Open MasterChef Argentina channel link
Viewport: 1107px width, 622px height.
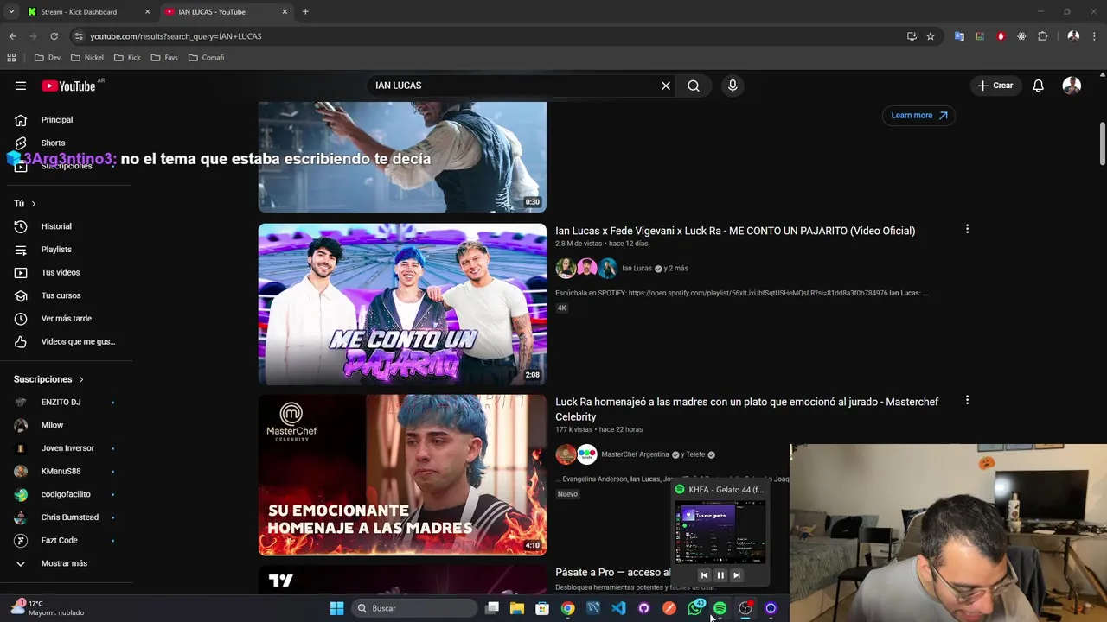coord(635,454)
